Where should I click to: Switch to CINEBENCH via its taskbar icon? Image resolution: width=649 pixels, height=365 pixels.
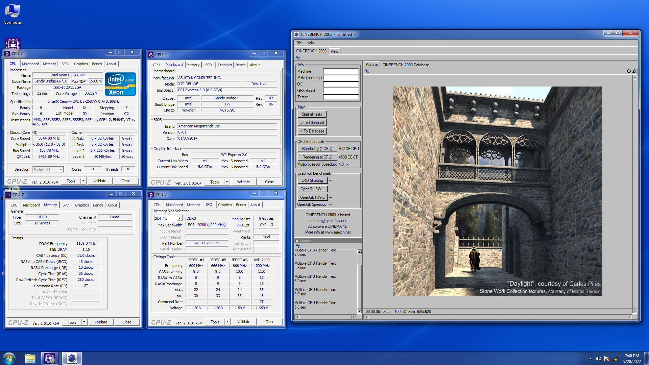click(x=72, y=358)
